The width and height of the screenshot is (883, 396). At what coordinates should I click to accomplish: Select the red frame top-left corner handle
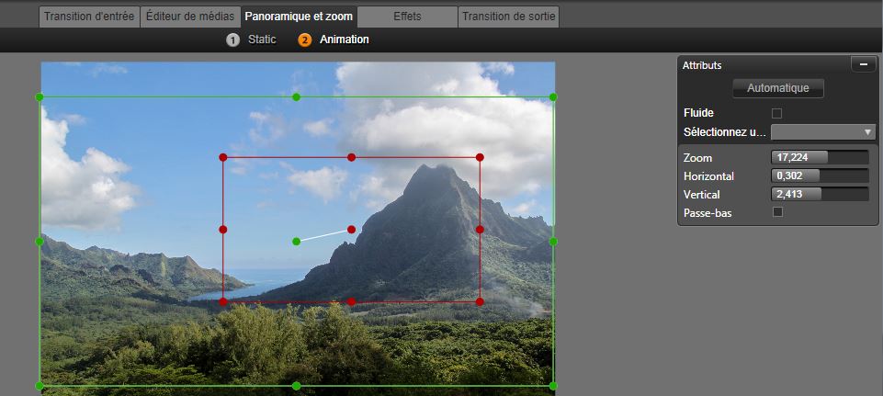(x=223, y=157)
